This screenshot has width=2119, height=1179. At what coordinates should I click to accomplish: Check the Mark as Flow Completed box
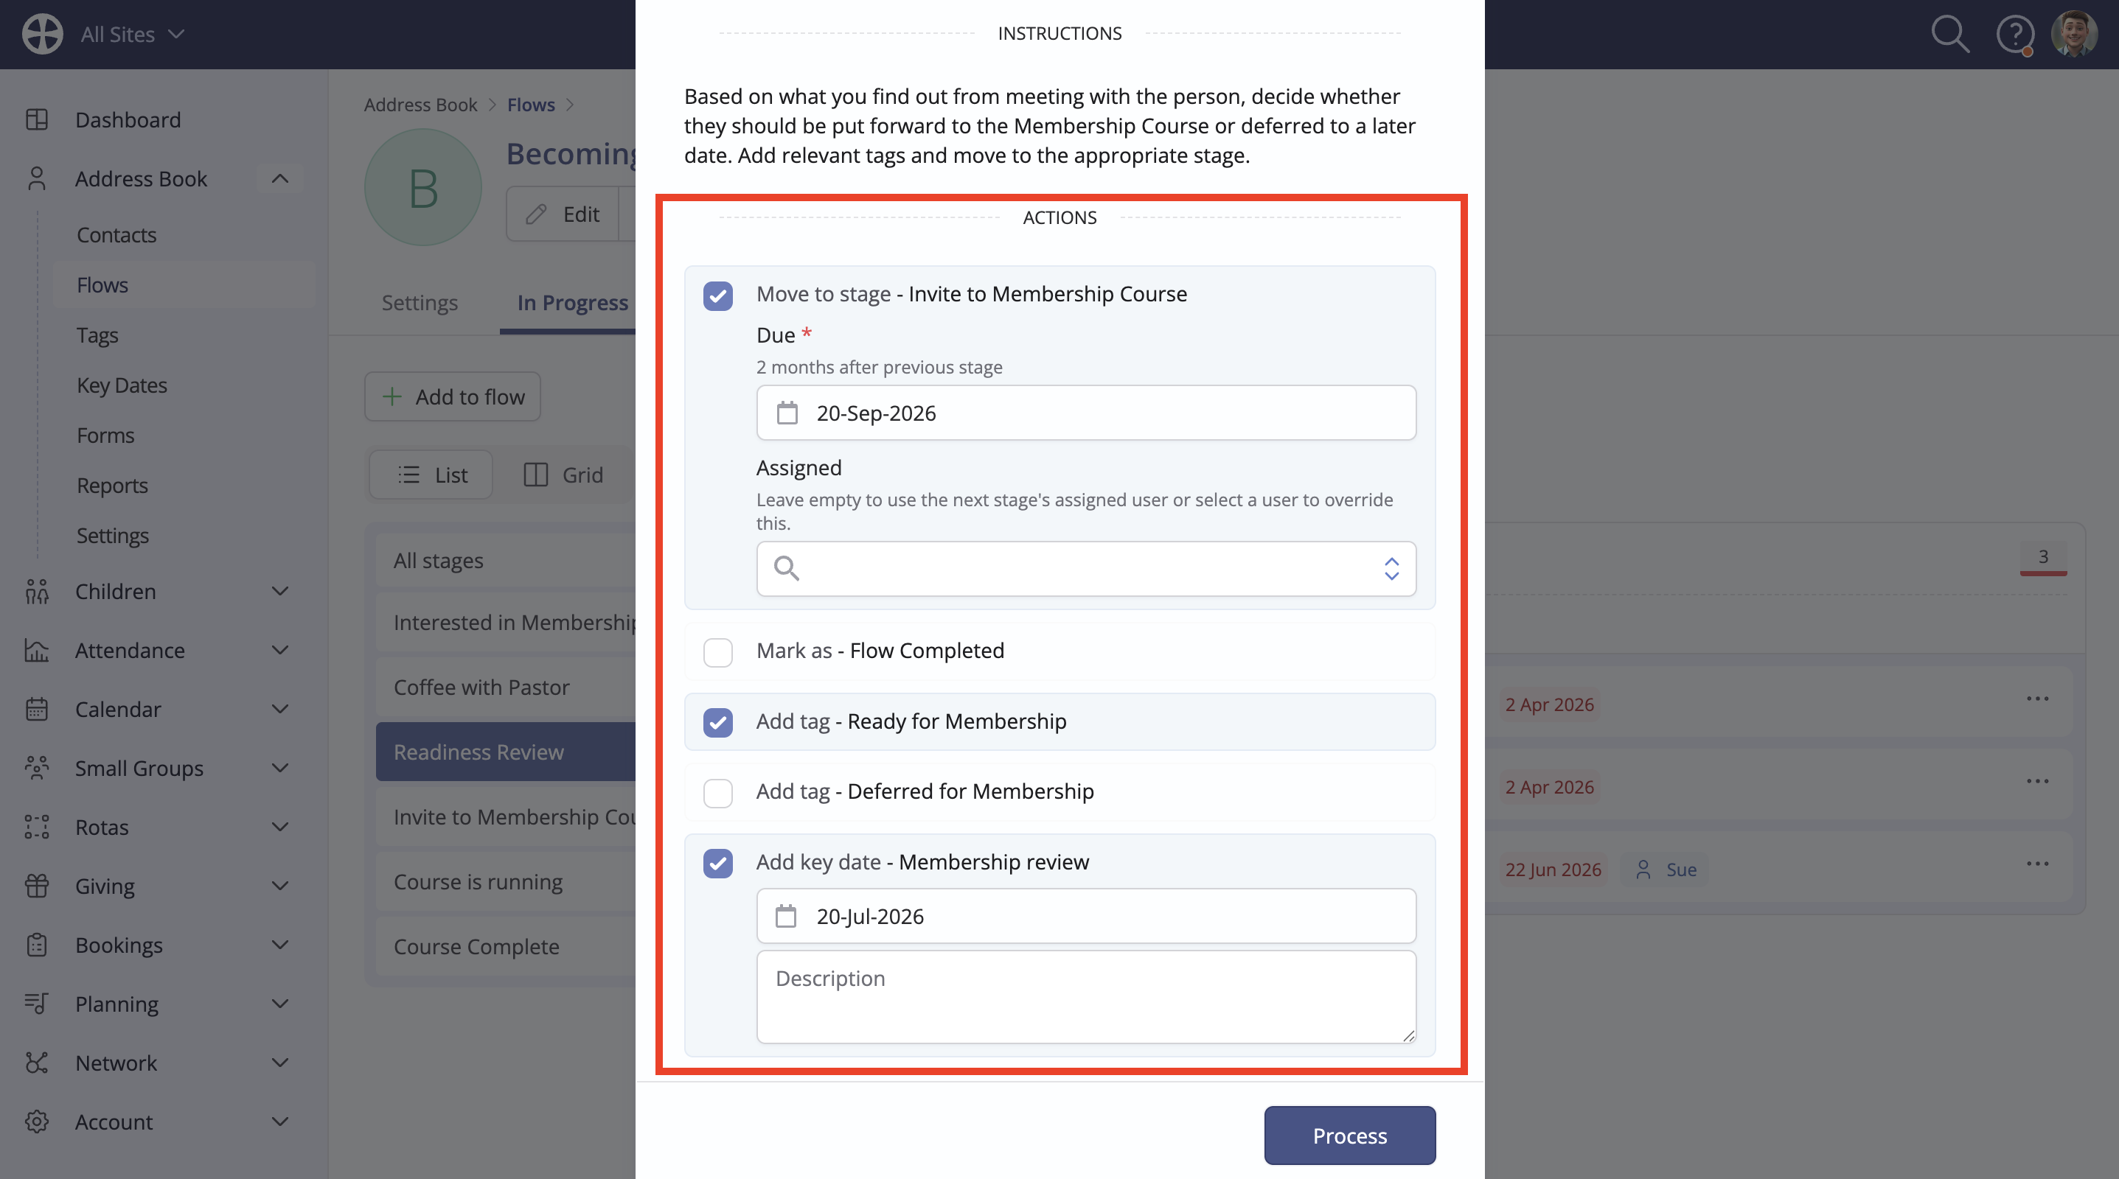pos(718,652)
